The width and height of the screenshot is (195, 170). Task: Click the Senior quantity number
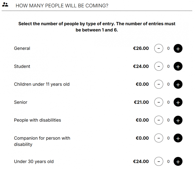tap(168, 102)
